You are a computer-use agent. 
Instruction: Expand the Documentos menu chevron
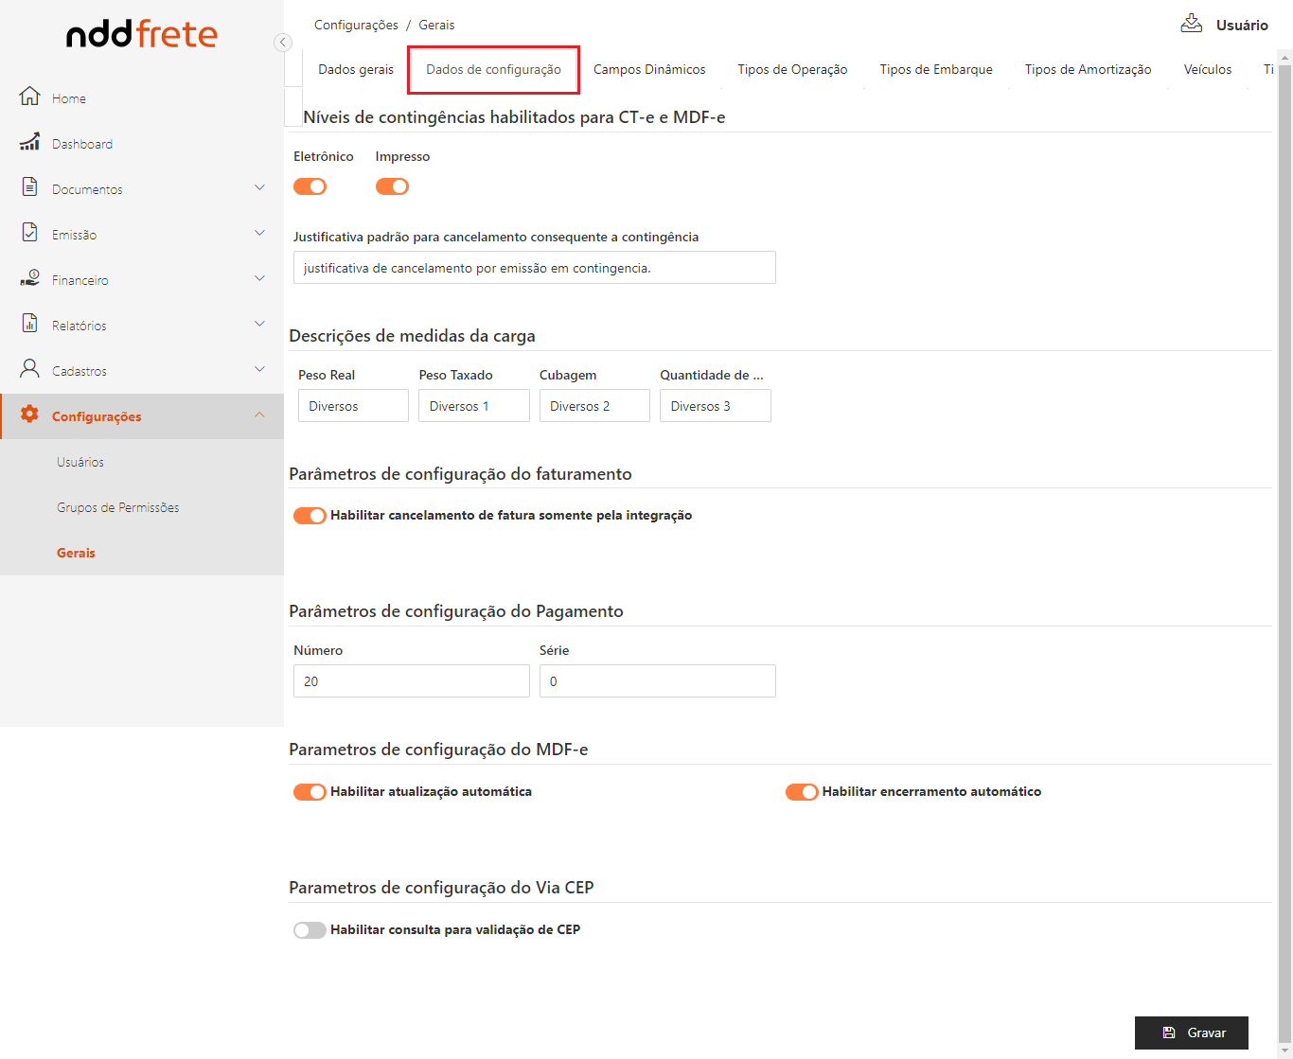tap(259, 187)
